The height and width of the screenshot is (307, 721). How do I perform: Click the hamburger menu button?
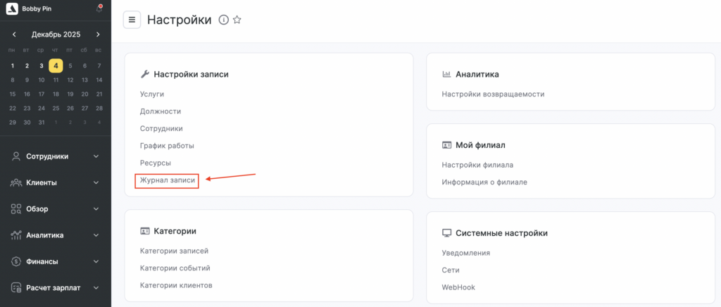(132, 20)
